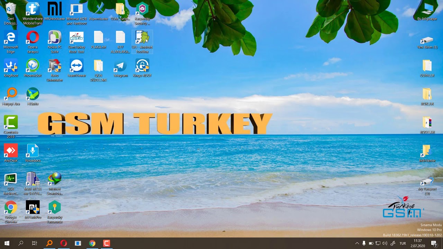Open Opera from the taskbar
This screenshot has height=249, width=443.
point(63,243)
